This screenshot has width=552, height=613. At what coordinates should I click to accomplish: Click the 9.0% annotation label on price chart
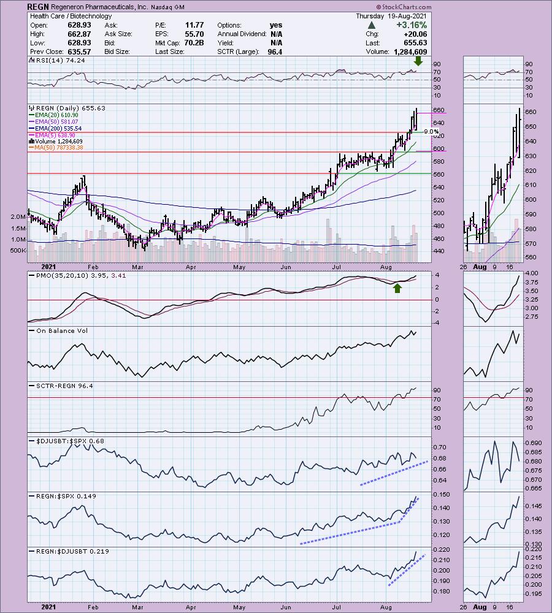pos(432,132)
